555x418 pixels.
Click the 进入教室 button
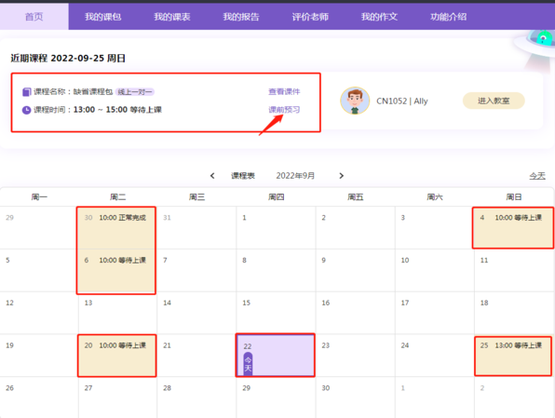coord(494,101)
